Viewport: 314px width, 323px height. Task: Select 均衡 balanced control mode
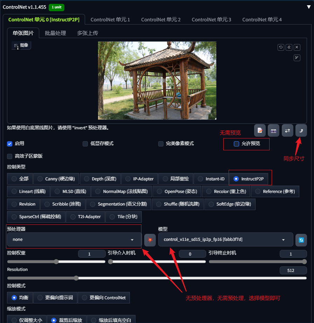tap(20, 298)
